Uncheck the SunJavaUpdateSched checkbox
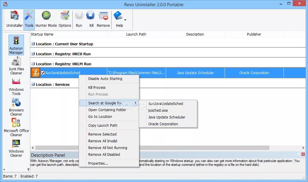This screenshot has height=182, width=308. pyautogui.click(x=43, y=73)
